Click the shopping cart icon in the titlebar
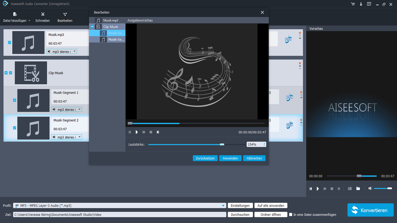 (x=353, y=4)
